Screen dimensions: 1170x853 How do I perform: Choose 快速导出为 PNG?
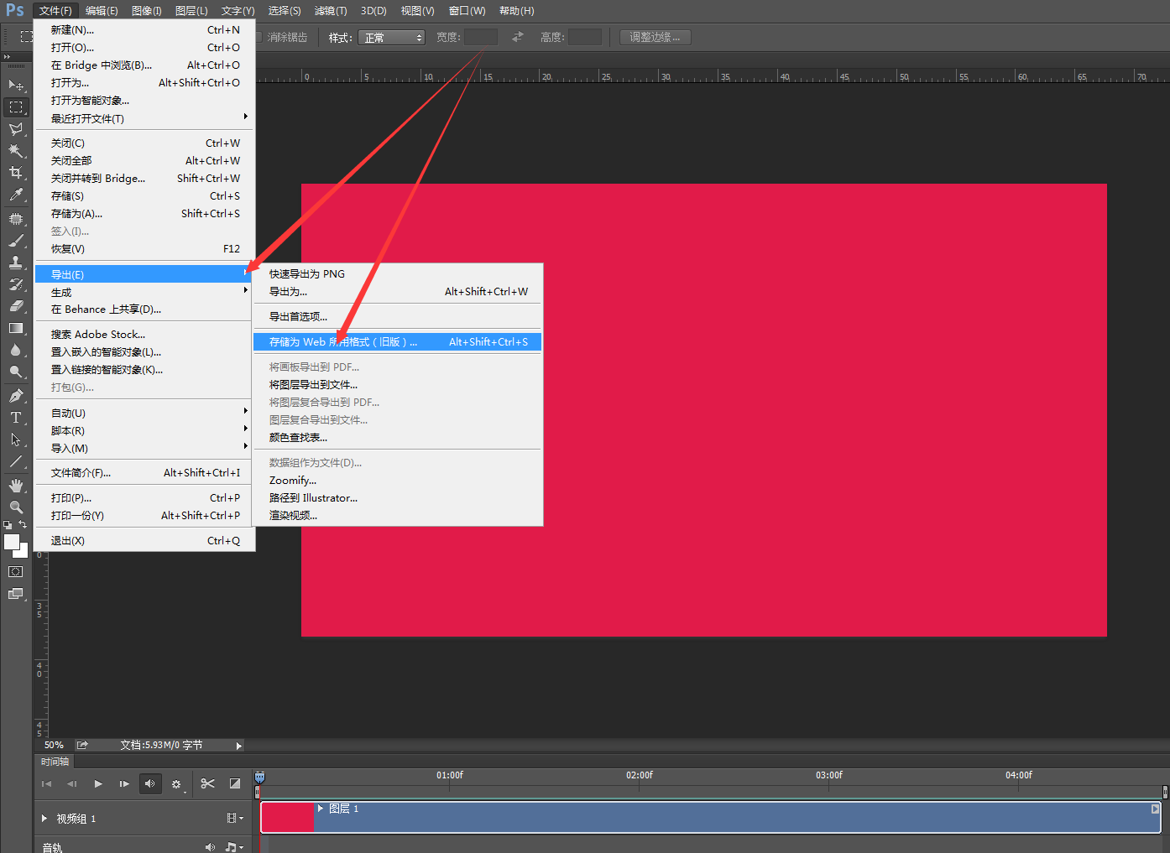click(398, 274)
